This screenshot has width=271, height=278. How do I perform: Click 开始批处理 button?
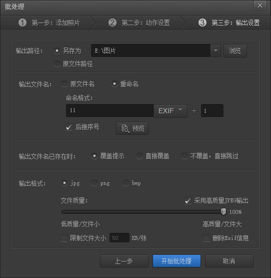(176, 261)
